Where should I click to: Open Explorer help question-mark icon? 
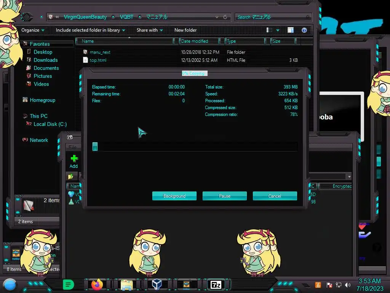[304, 30]
